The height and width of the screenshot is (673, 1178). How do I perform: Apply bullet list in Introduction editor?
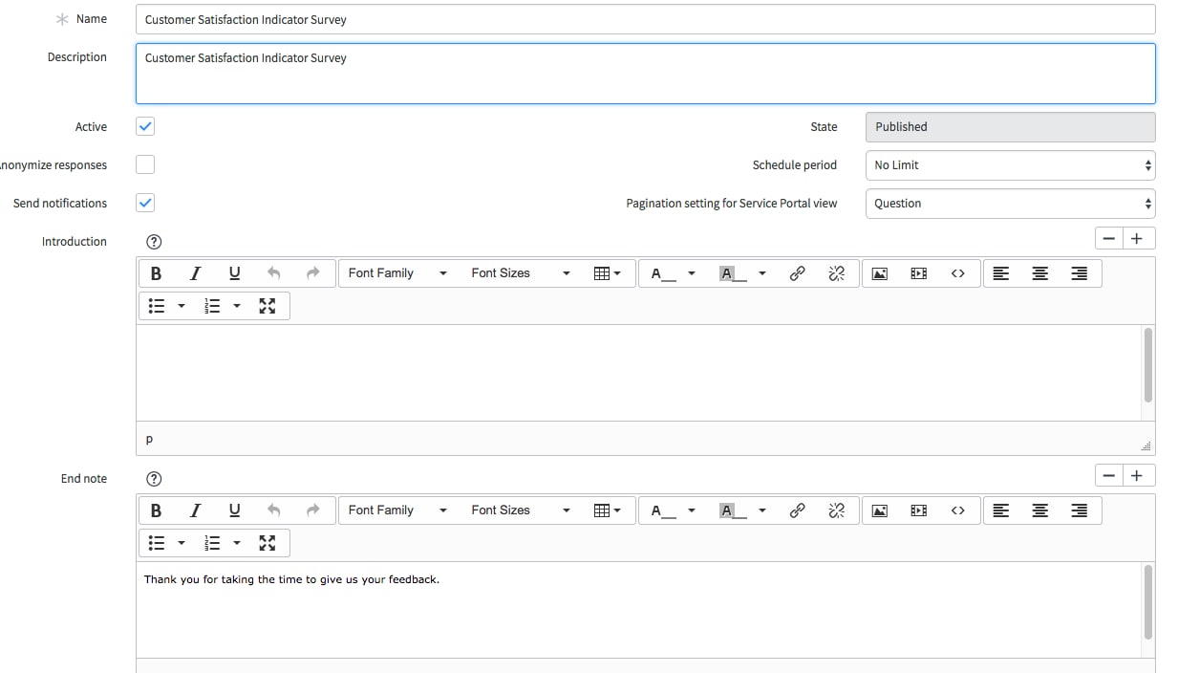(x=157, y=306)
